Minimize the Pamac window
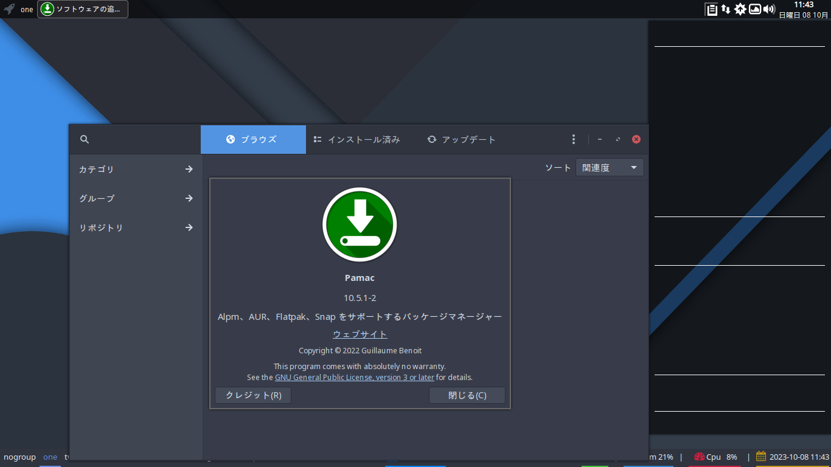831x467 pixels. (x=600, y=139)
